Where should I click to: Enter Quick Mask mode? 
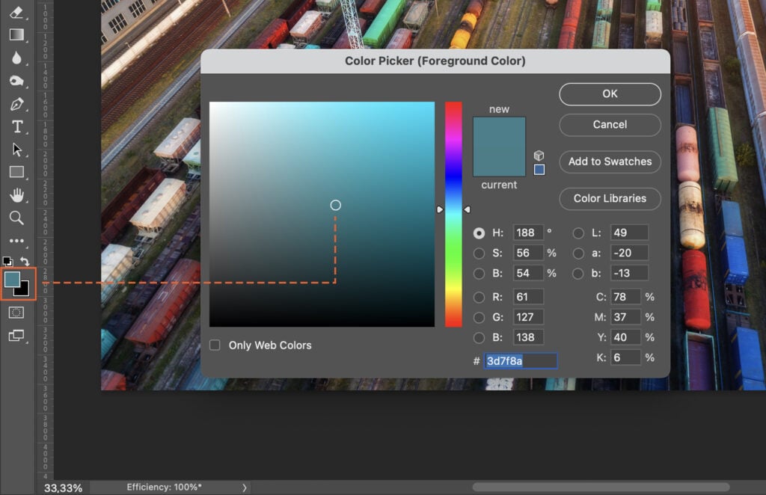16,313
